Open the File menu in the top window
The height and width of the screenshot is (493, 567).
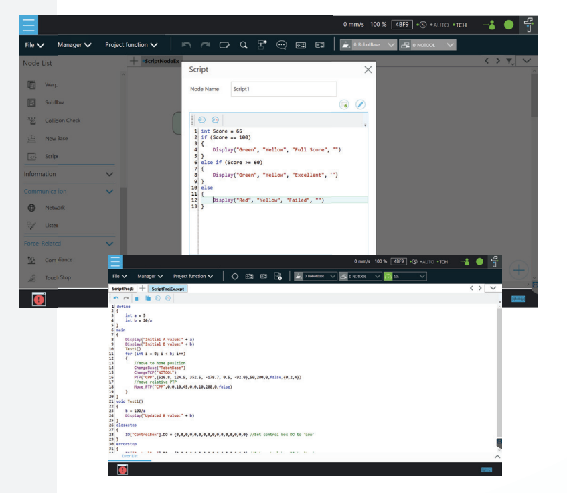(x=34, y=45)
